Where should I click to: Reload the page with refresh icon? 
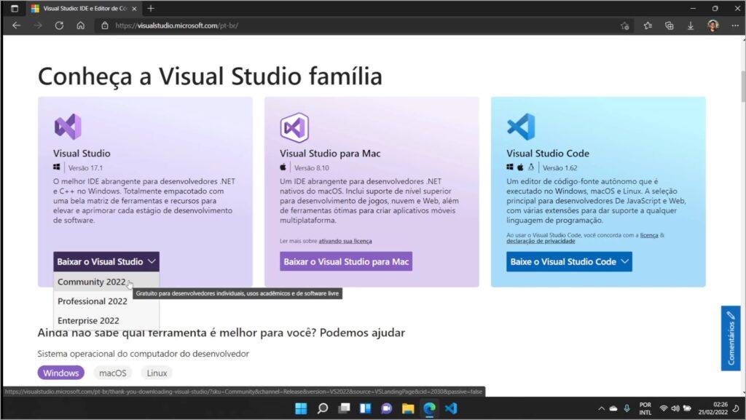[x=59, y=25]
